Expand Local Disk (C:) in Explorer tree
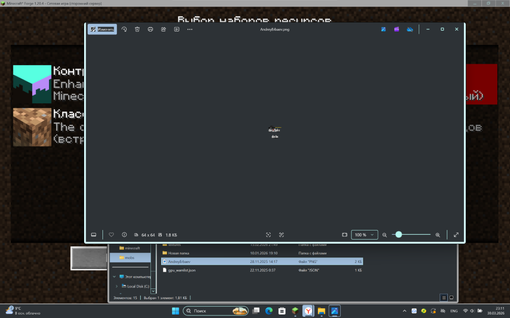Image resolution: width=510 pixels, height=318 pixels. [x=117, y=286]
